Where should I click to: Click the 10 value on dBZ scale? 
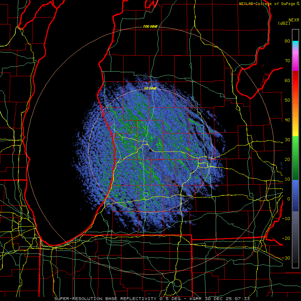287,179
